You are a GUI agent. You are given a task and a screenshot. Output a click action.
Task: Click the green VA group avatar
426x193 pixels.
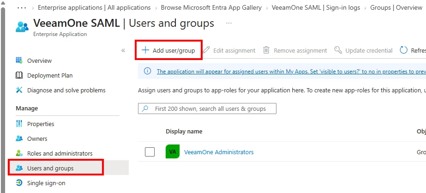click(x=173, y=152)
